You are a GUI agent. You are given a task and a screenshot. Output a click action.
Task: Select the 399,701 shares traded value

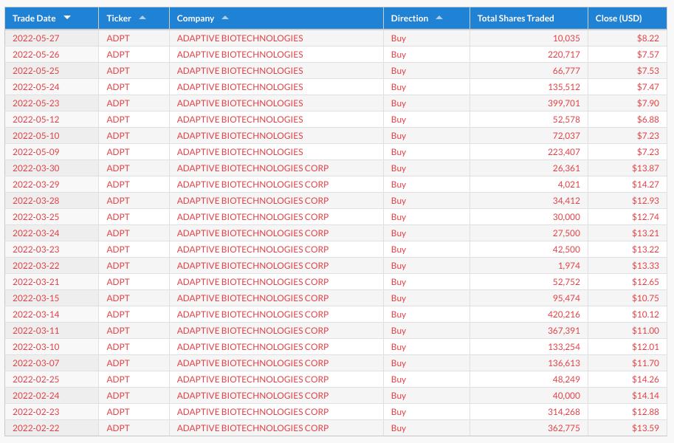click(x=563, y=103)
